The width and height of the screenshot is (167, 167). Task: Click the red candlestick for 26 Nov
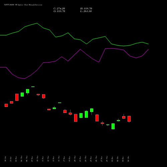coord(97,118)
